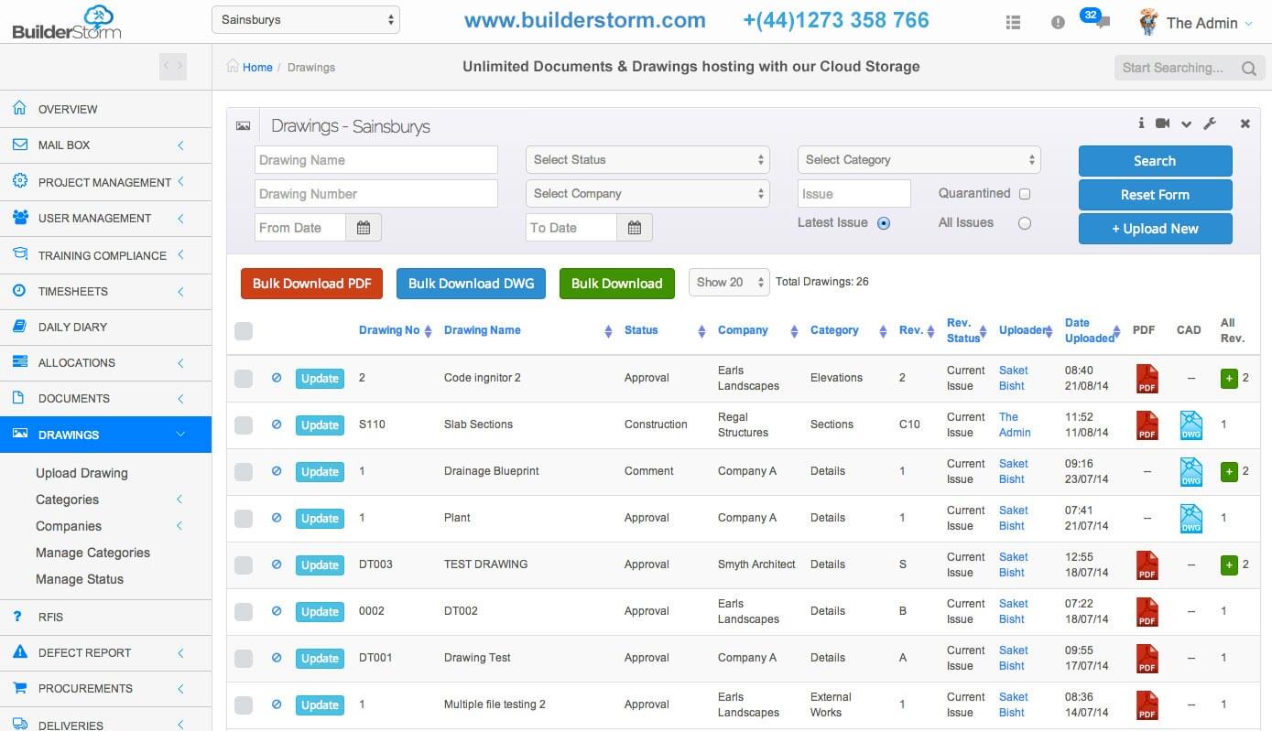Check the row checkbox for TEST DRAWING
Viewport: 1272px width, 731px height.
click(x=244, y=564)
